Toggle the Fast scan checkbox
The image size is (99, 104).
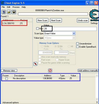pyautogui.click(x=40, y=60)
